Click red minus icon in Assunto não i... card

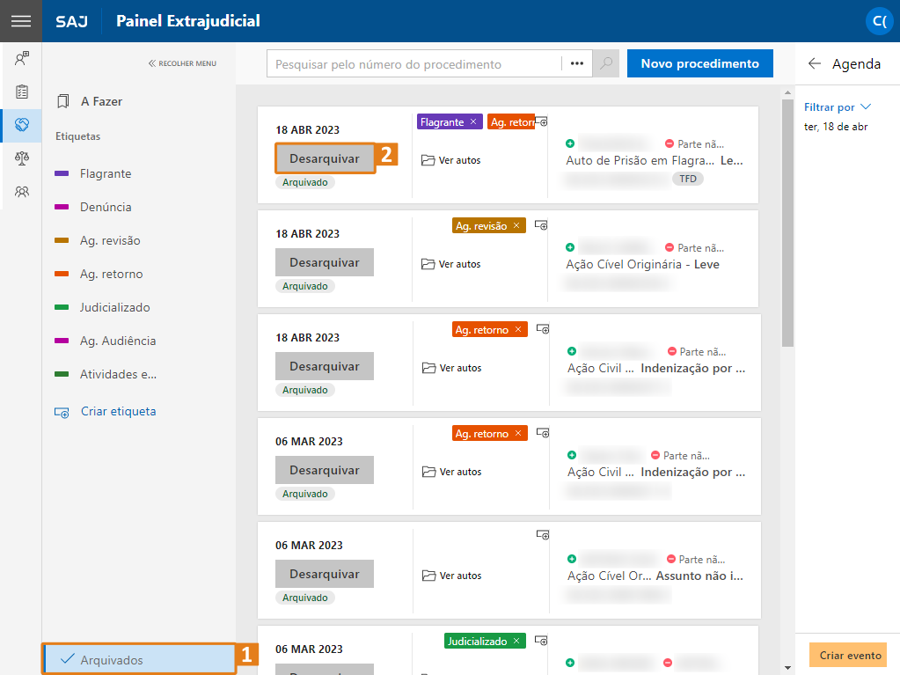pyautogui.click(x=671, y=559)
